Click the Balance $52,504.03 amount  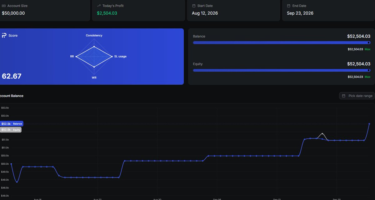[x=359, y=36]
